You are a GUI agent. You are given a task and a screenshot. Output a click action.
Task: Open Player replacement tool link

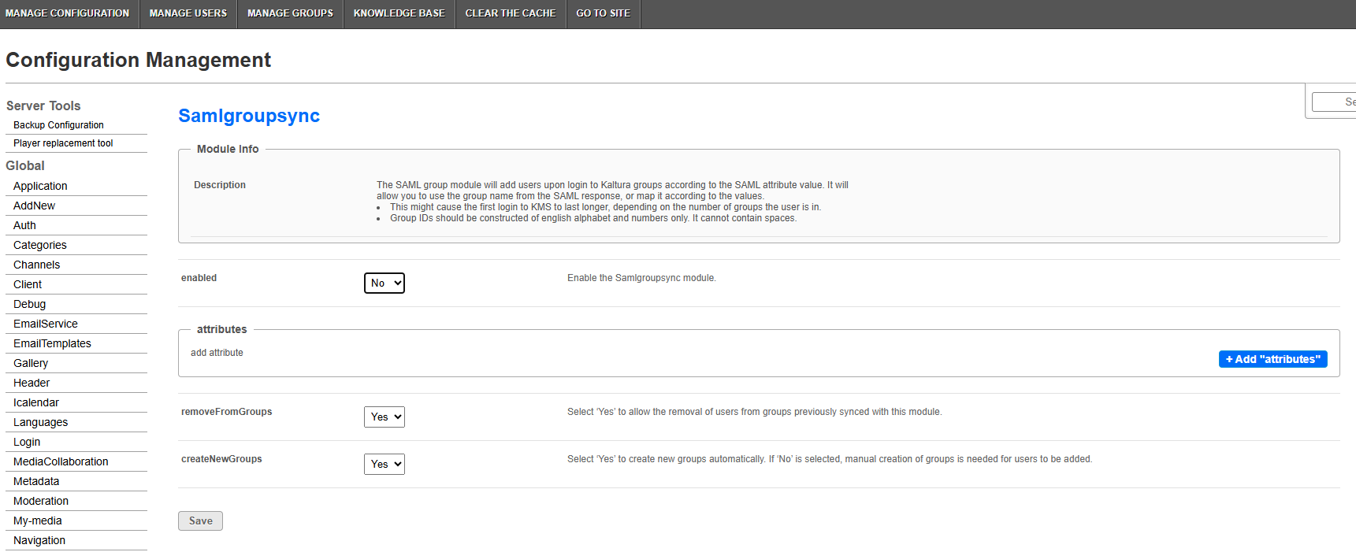coord(63,143)
